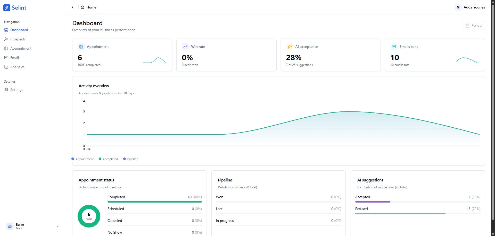Click the Lost pipeline row label
The image size is (495, 236).
219,209
